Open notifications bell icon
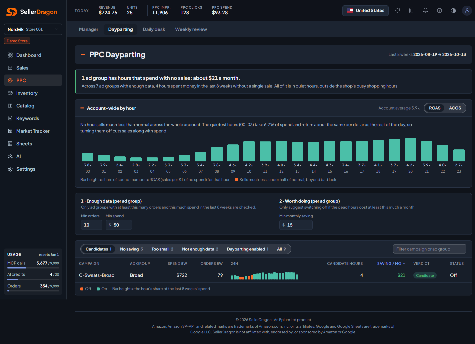This screenshot has width=475, height=344. 425,11
